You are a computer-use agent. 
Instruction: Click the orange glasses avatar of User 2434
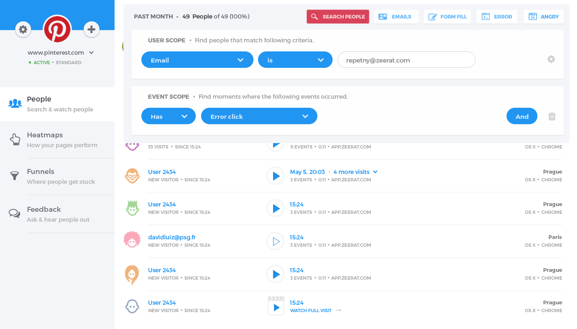pyautogui.click(x=132, y=176)
